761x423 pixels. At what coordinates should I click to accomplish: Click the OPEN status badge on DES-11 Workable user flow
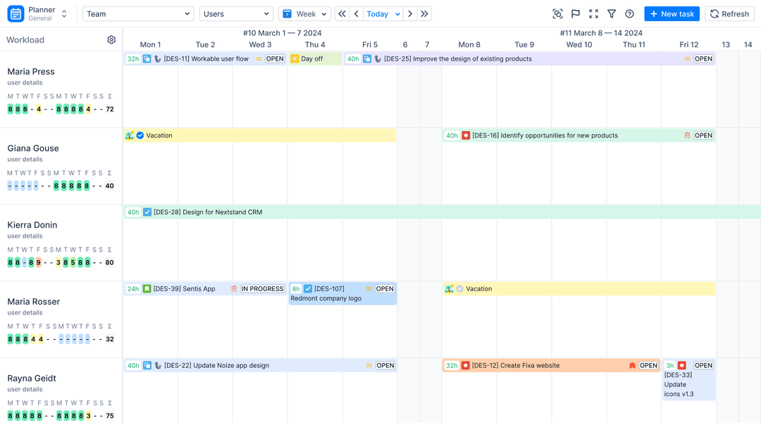pyautogui.click(x=274, y=59)
